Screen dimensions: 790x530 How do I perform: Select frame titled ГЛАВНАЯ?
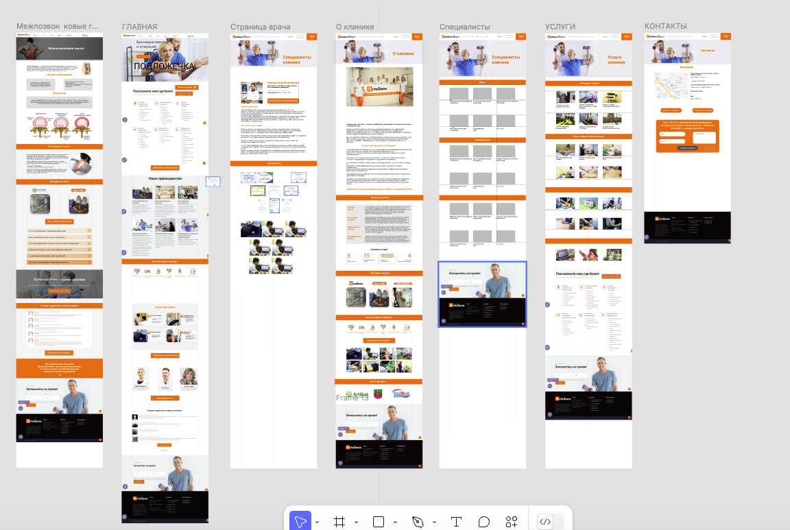point(140,27)
